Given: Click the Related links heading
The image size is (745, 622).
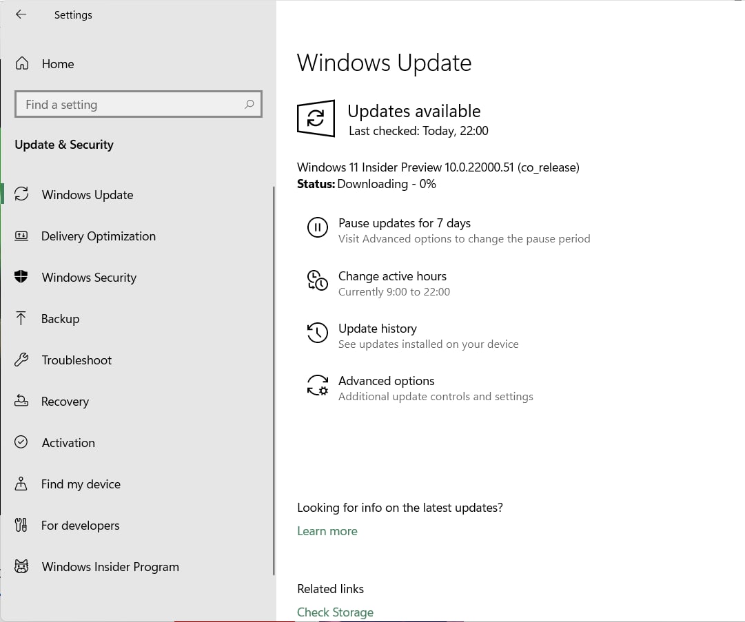Looking at the screenshot, I should point(330,589).
